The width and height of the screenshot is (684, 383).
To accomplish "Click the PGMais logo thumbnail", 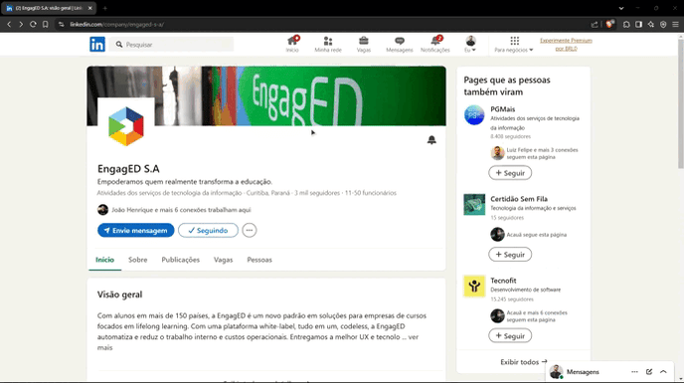I will pos(474,115).
